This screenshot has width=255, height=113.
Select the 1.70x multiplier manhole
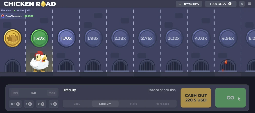coord(66,38)
